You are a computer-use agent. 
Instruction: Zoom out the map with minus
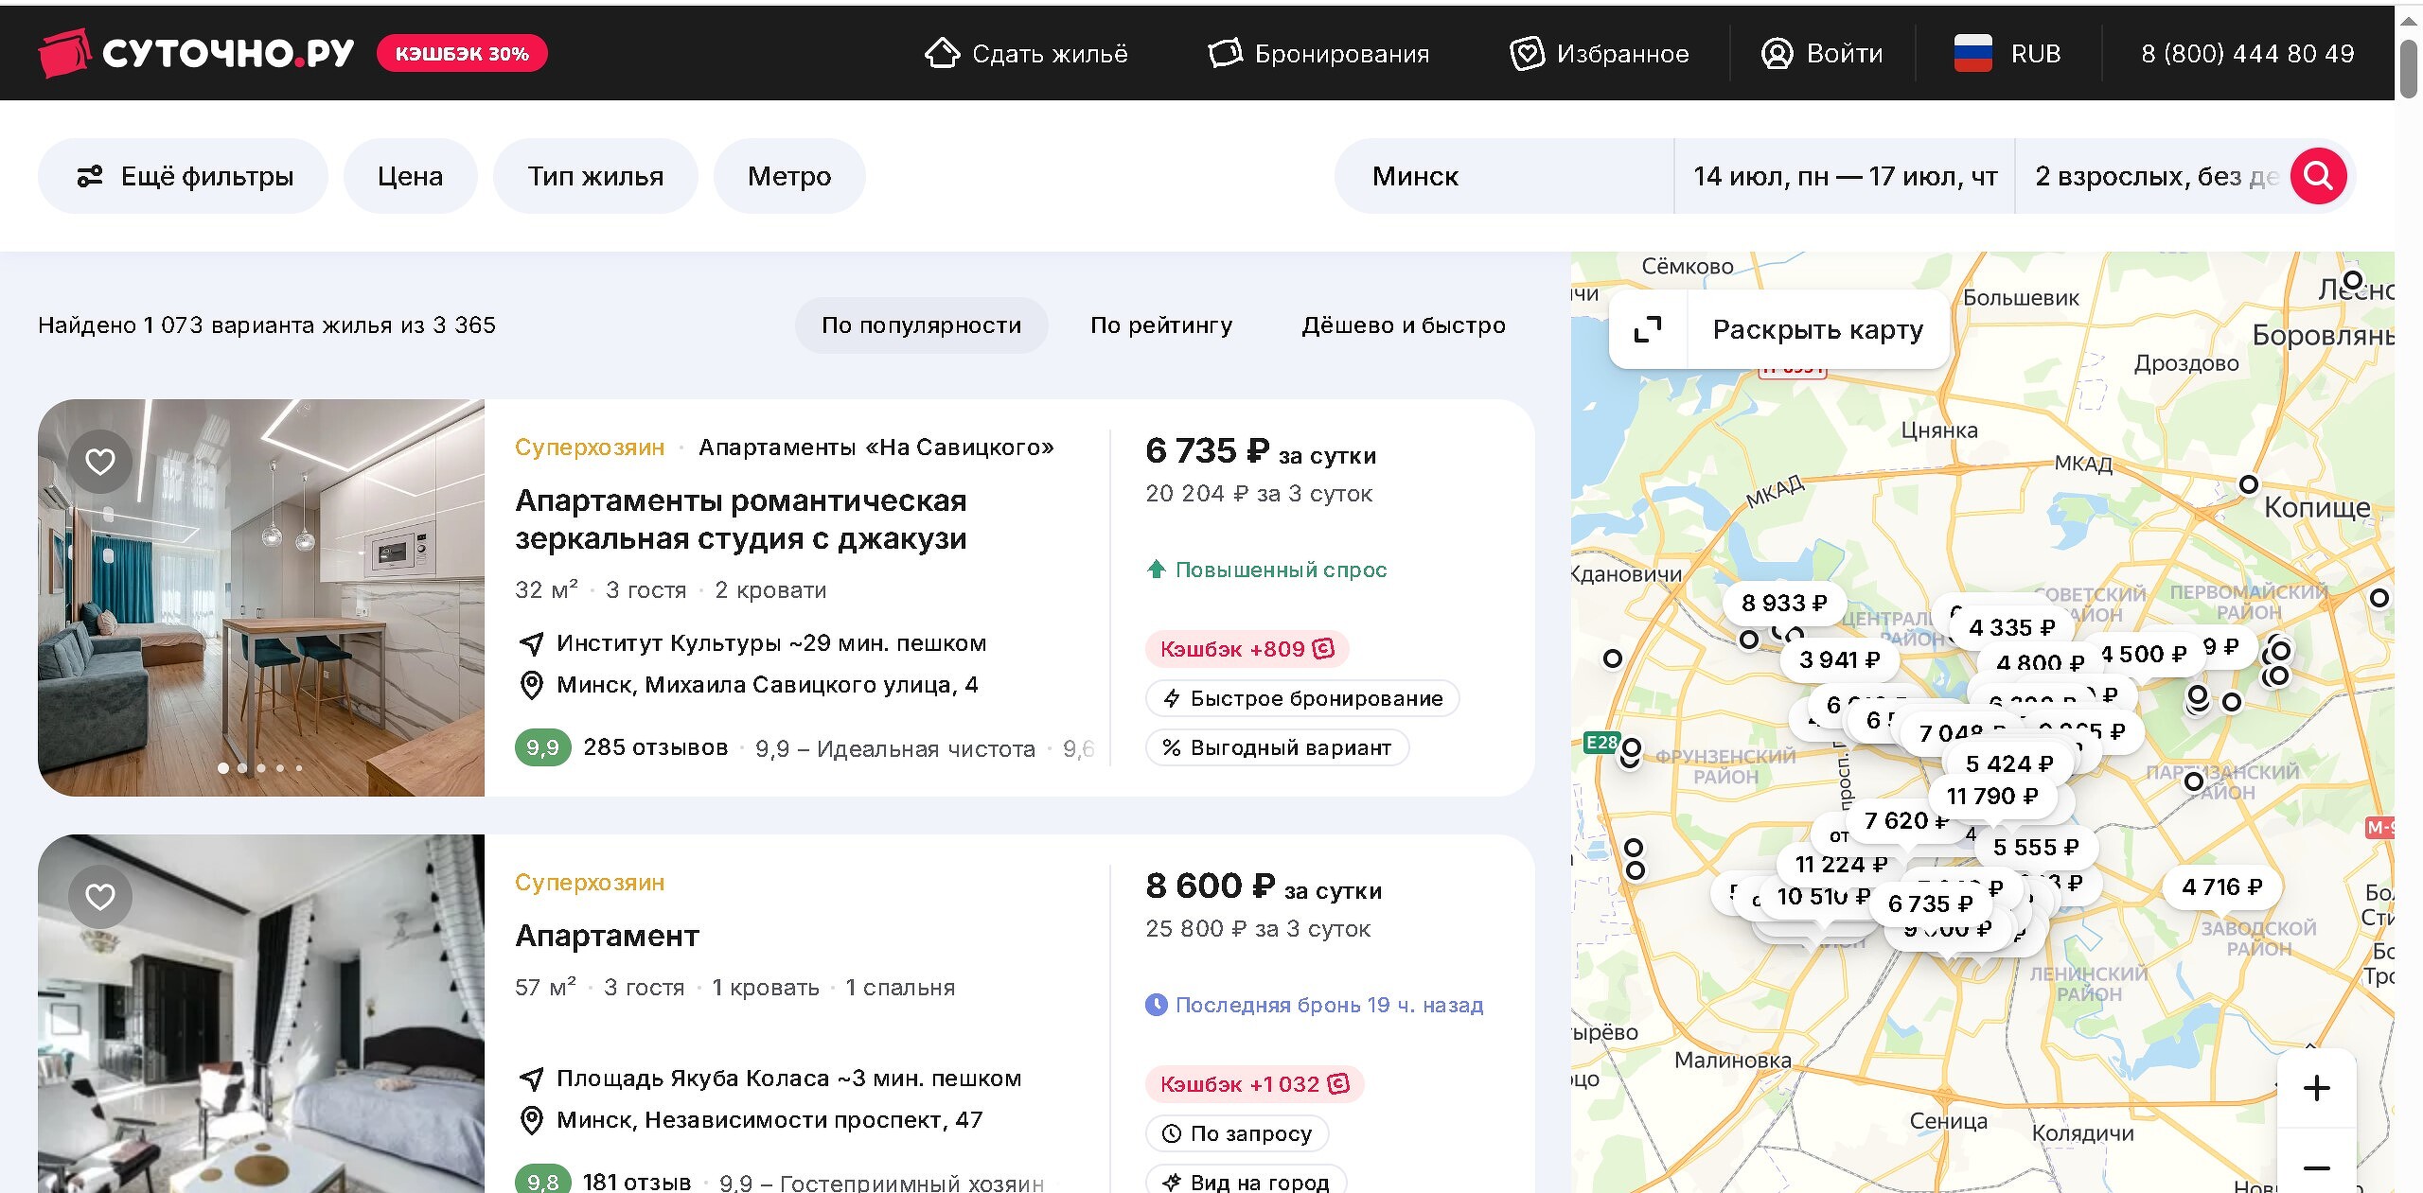coord(2316,1168)
